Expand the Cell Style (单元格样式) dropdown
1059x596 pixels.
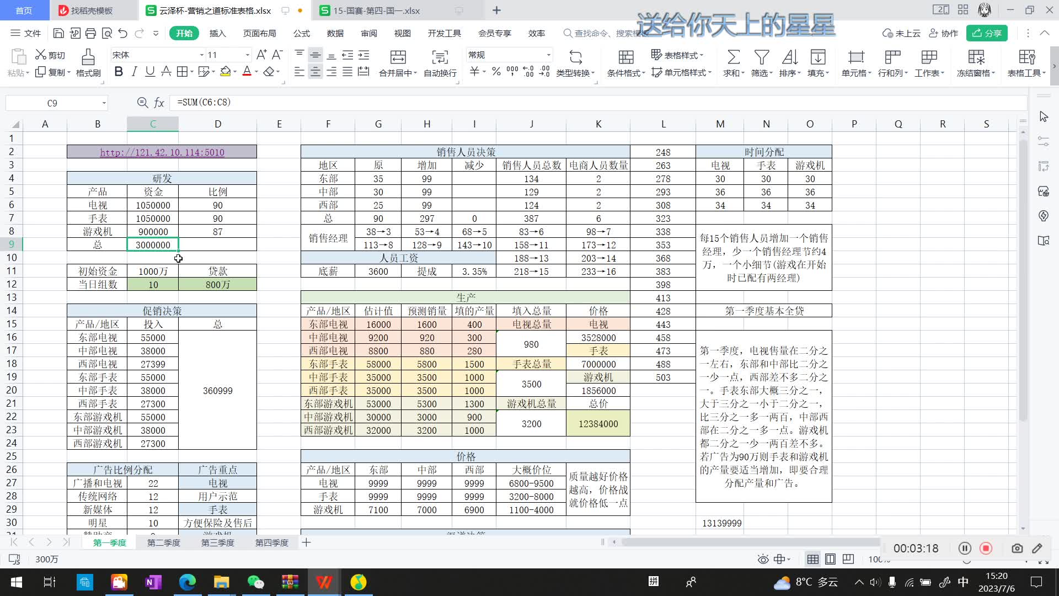[x=710, y=73]
